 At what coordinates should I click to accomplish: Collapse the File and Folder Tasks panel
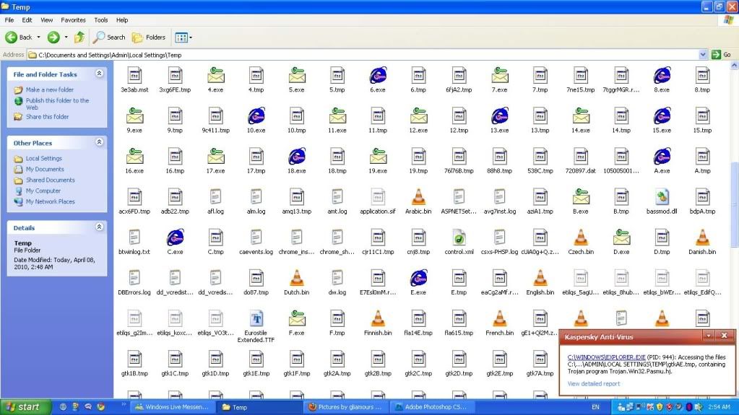[99, 74]
